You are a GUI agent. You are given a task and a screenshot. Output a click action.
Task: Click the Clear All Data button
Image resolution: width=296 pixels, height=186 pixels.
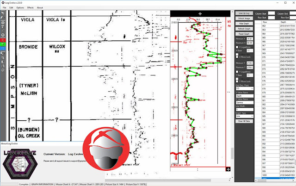244,121
